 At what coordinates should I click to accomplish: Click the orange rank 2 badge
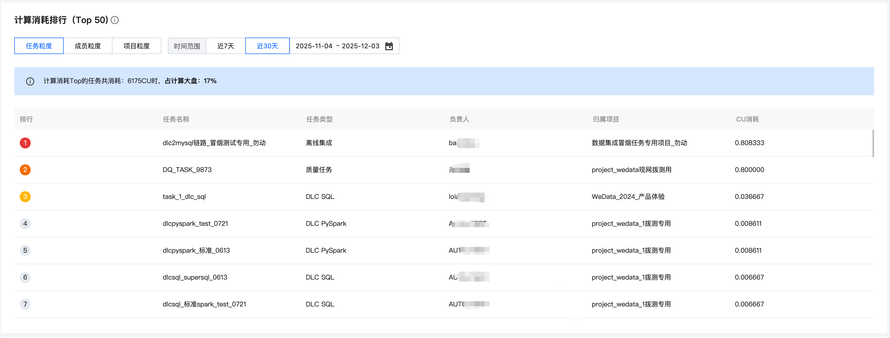[x=25, y=170]
